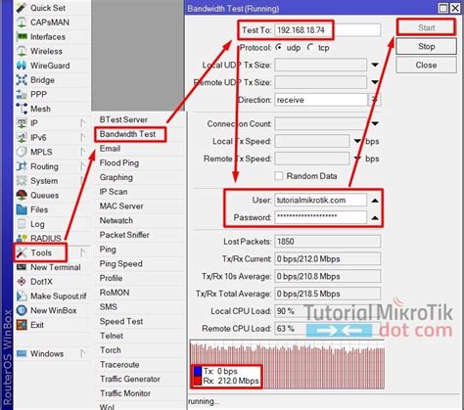Click the CAPsMAN icon

tap(22, 23)
